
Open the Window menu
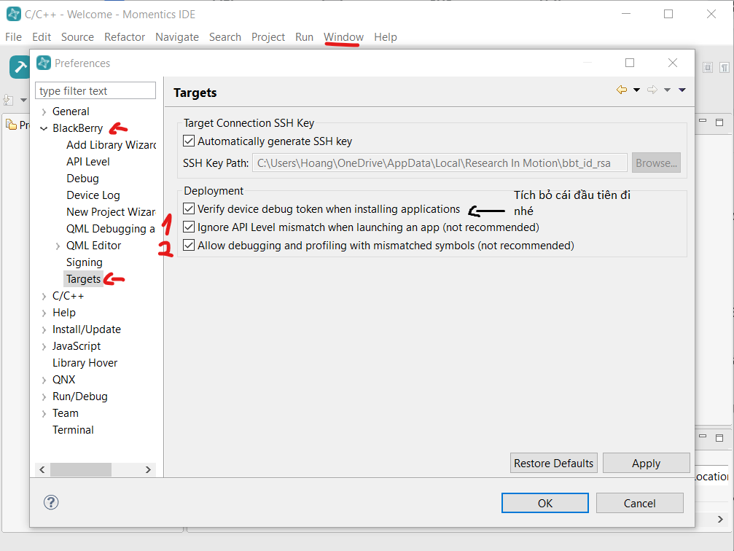coord(343,37)
